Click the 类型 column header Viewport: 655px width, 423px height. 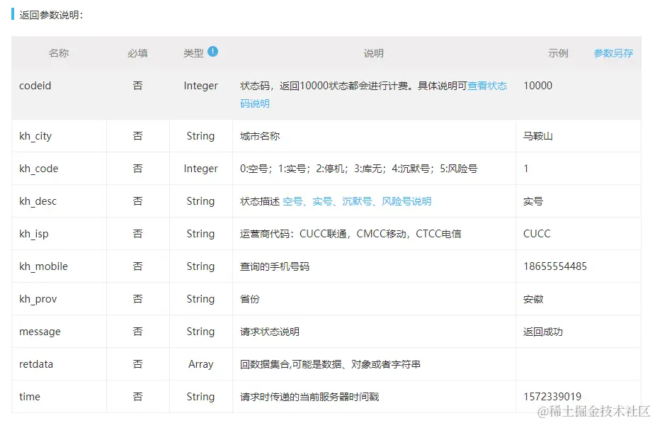[x=193, y=53]
